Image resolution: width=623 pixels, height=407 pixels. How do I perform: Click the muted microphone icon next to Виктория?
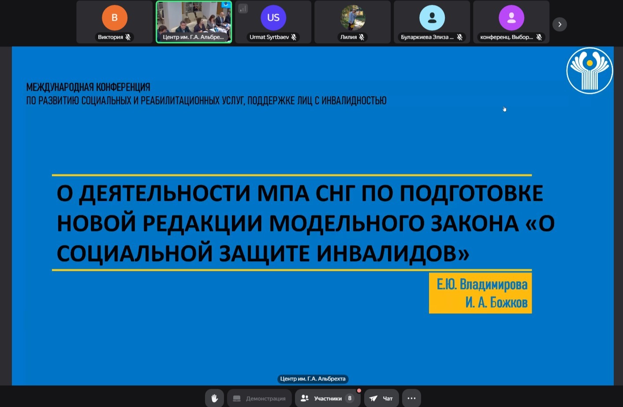[x=128, y=37]
